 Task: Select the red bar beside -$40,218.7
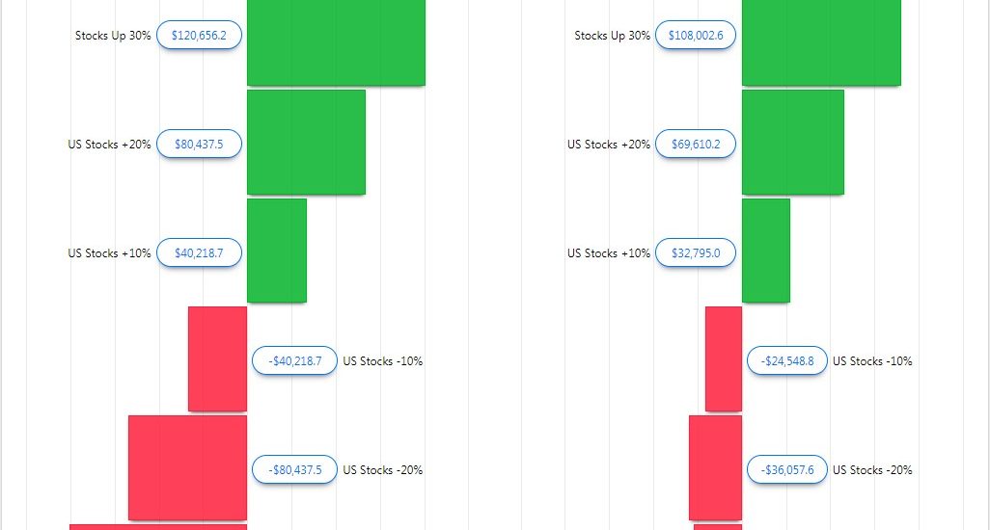tap(217, 358)
